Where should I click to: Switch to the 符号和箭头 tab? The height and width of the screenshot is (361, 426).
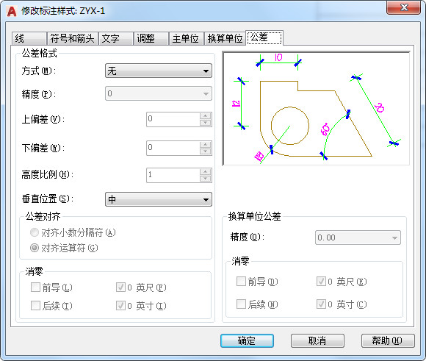click(72, 38)
